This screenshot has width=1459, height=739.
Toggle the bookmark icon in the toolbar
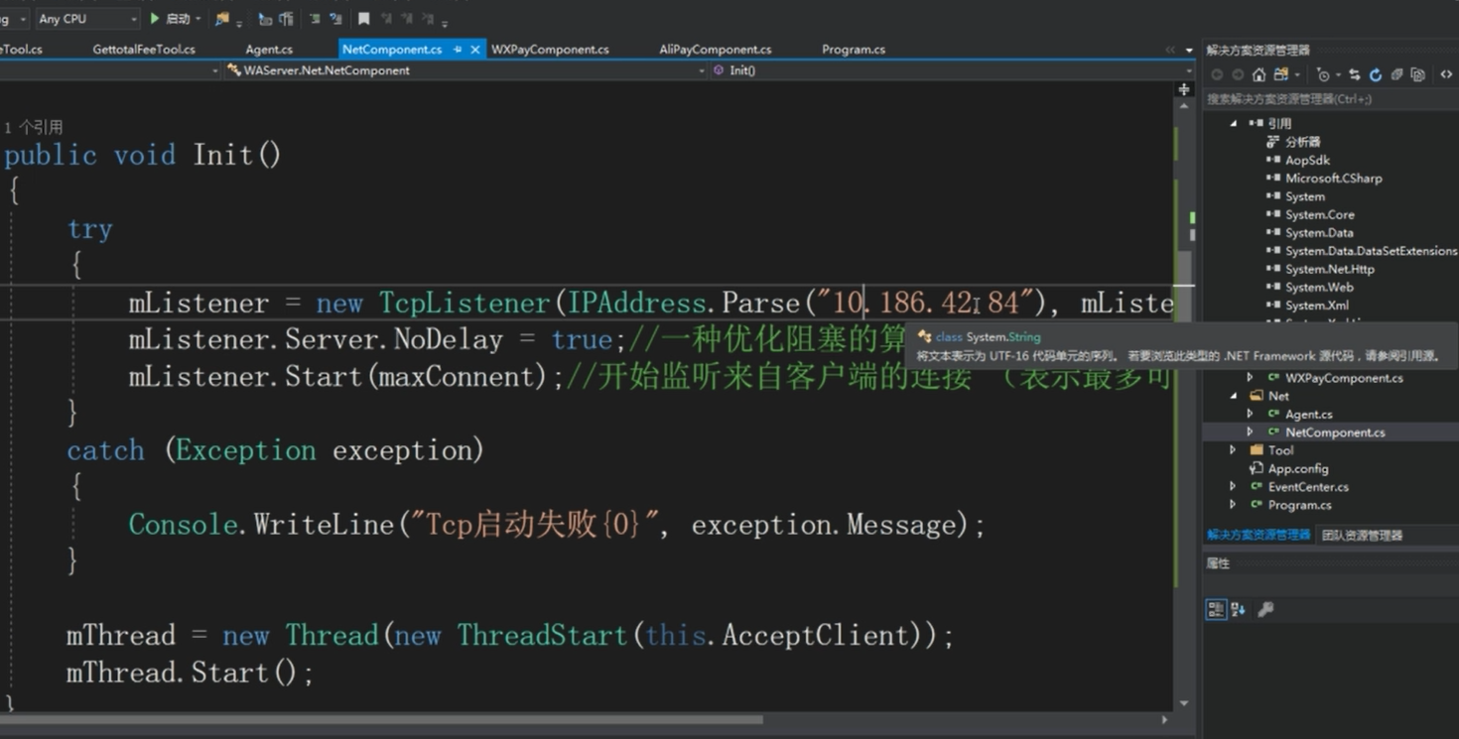pos(364,19)
